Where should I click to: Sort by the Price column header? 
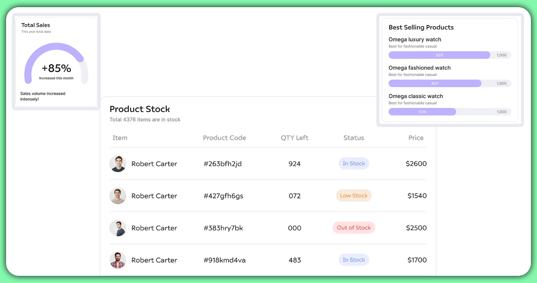click(416, 138)
